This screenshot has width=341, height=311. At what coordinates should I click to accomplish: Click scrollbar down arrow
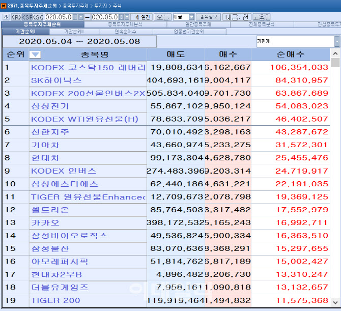click(335, 302)
